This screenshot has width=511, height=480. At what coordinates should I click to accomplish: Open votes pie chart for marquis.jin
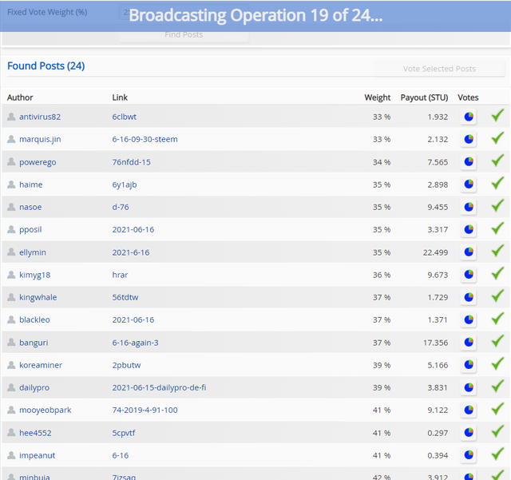point(469,139)
